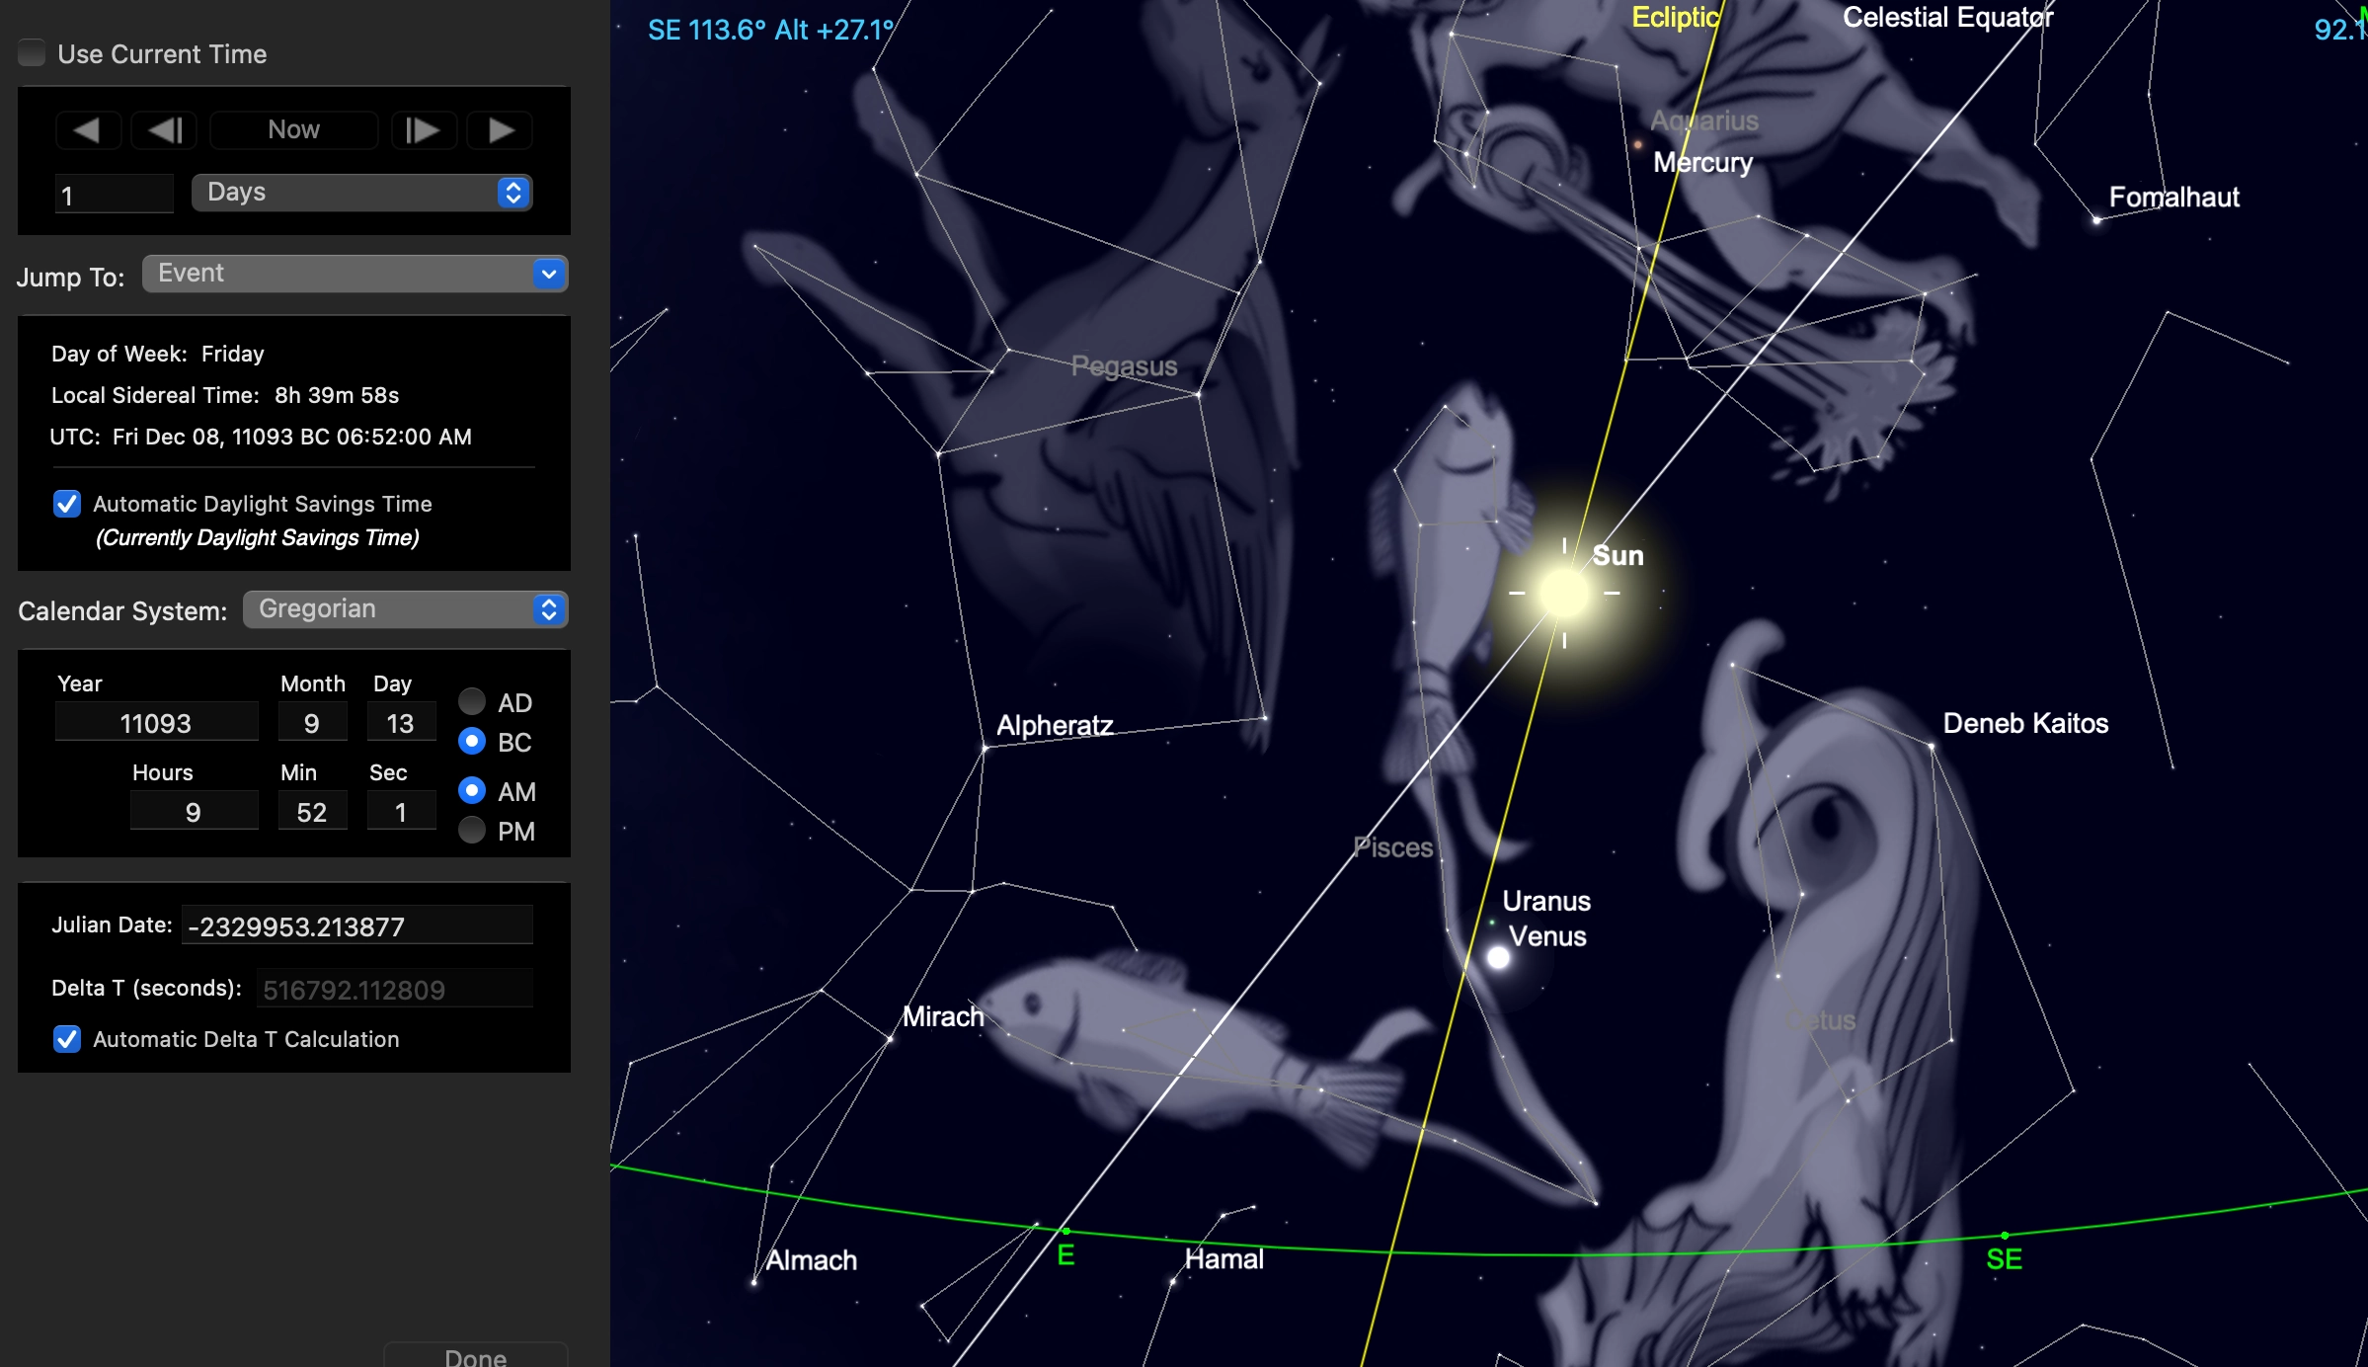The height and width of the screenshot is (1367, 2368).
Task: Click the Done button
Action: pos(475,1357)
